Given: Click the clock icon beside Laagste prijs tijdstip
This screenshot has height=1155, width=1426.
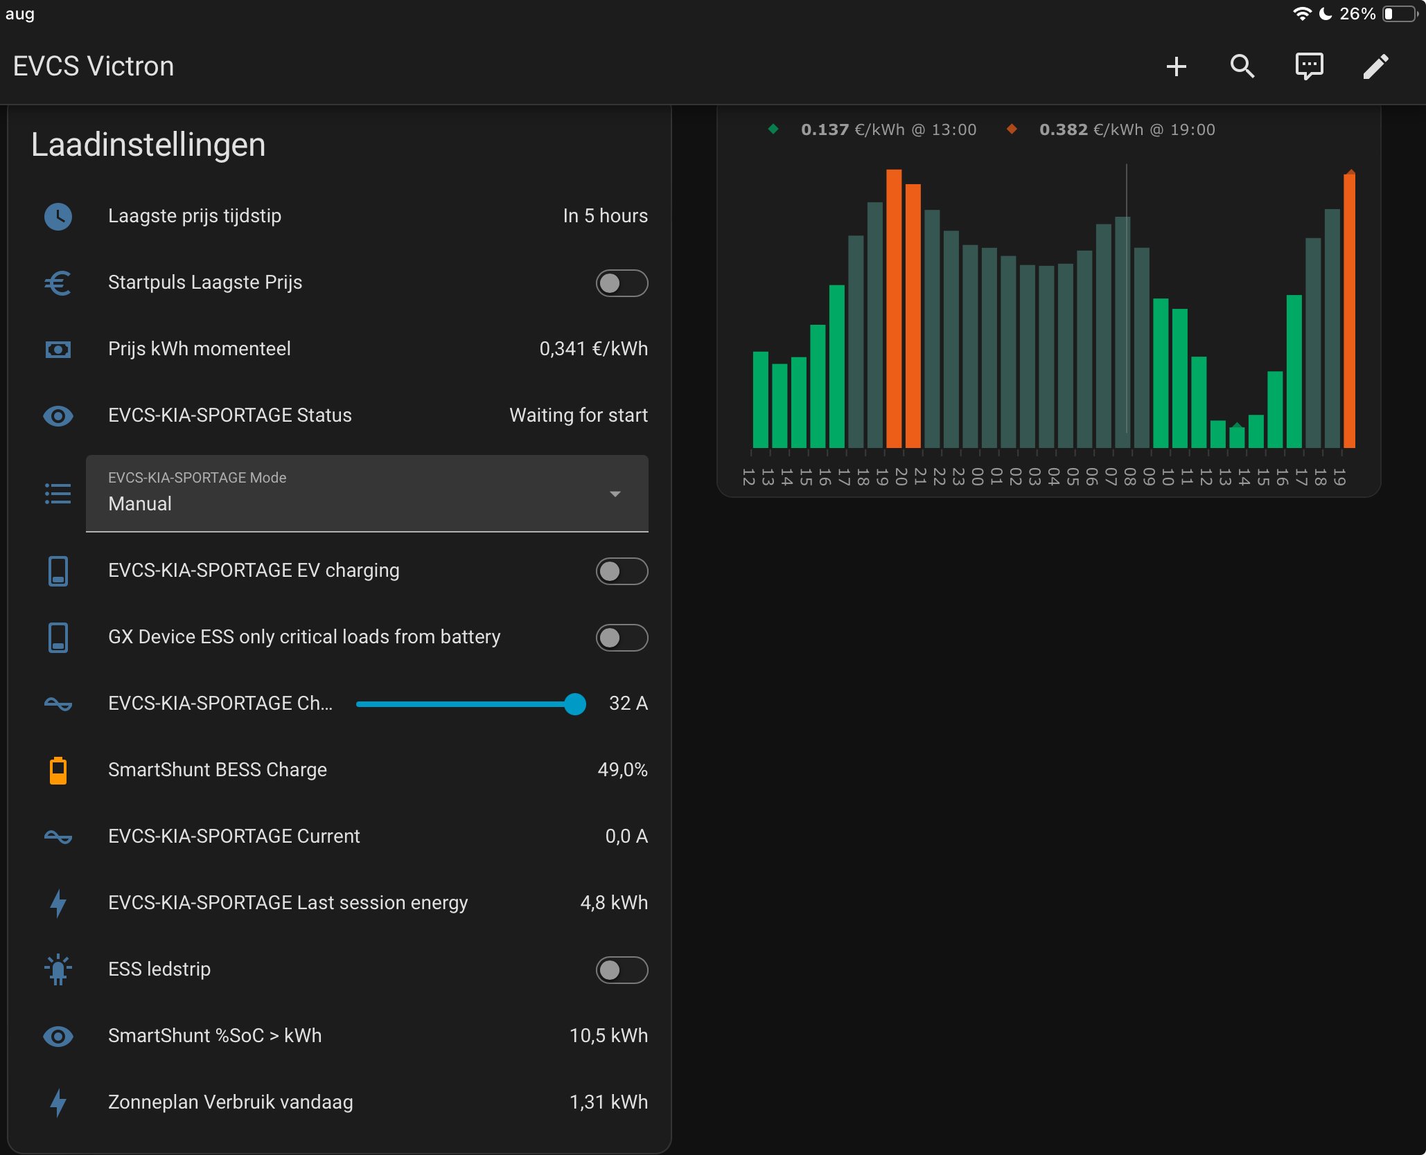Looking at the screenshot, I should click(x=58, y=216).
